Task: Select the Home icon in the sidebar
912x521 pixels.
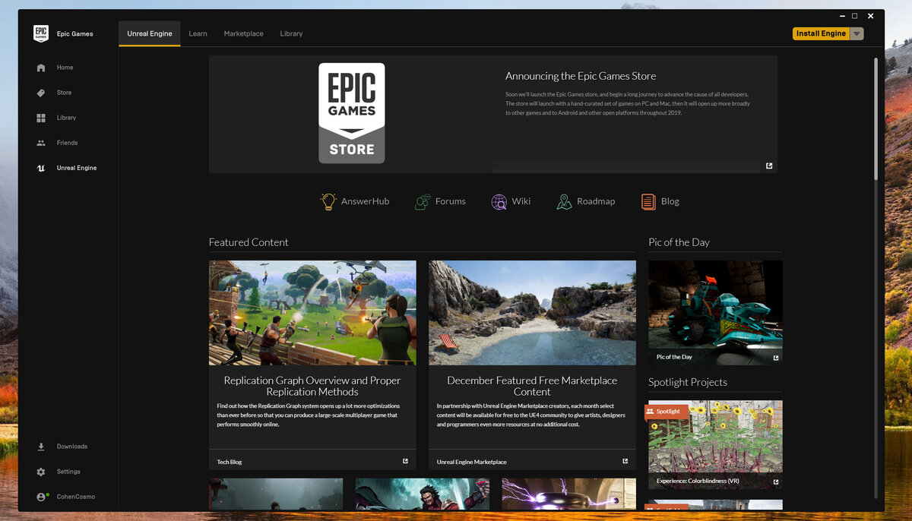Action: pos(40,68)
